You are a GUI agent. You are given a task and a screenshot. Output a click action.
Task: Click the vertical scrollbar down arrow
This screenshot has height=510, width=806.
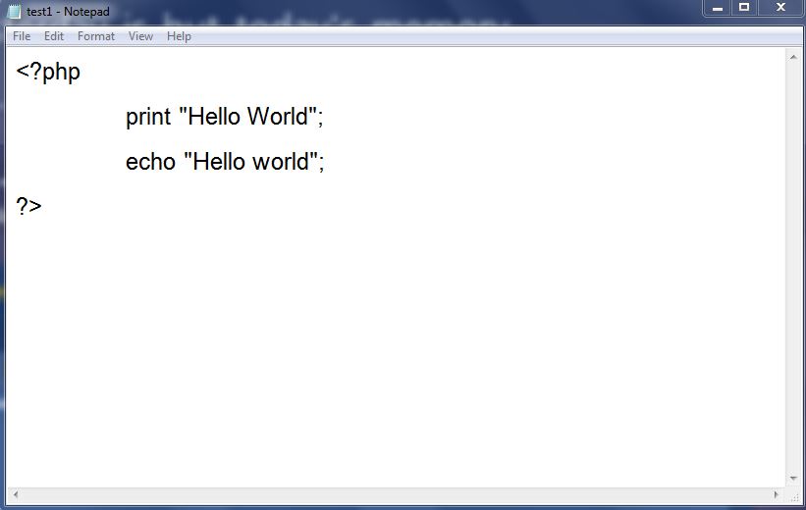(x=793, y=479)
